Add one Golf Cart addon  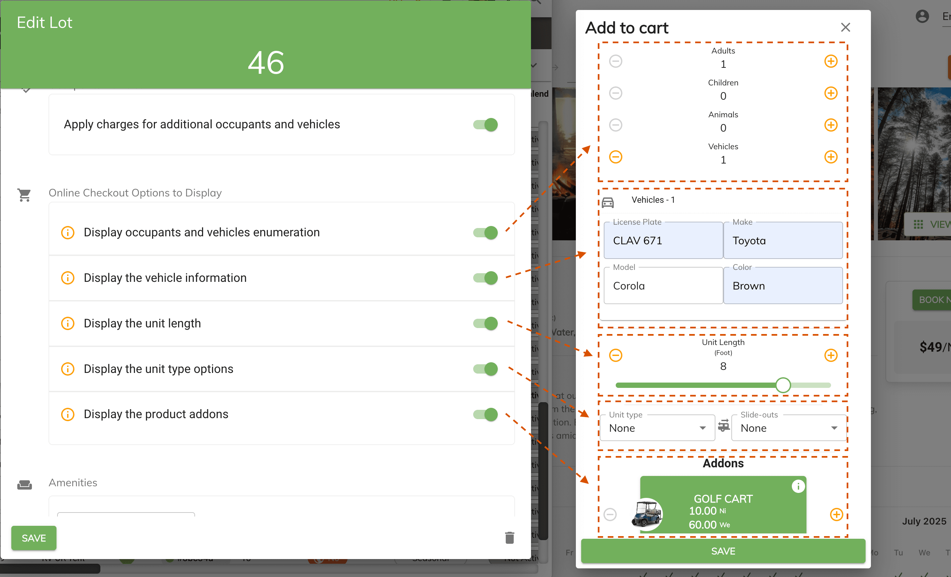coord(836,515)
